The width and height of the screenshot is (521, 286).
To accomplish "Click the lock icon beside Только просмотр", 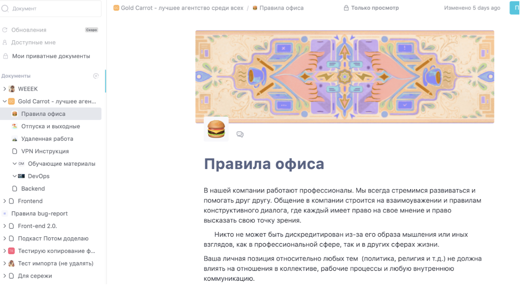I will point(346,8).
